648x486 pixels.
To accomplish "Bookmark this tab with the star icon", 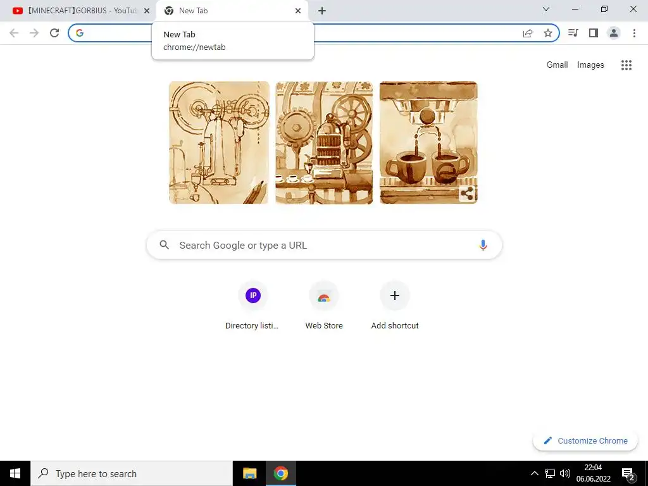I will (x=548, y=33).
